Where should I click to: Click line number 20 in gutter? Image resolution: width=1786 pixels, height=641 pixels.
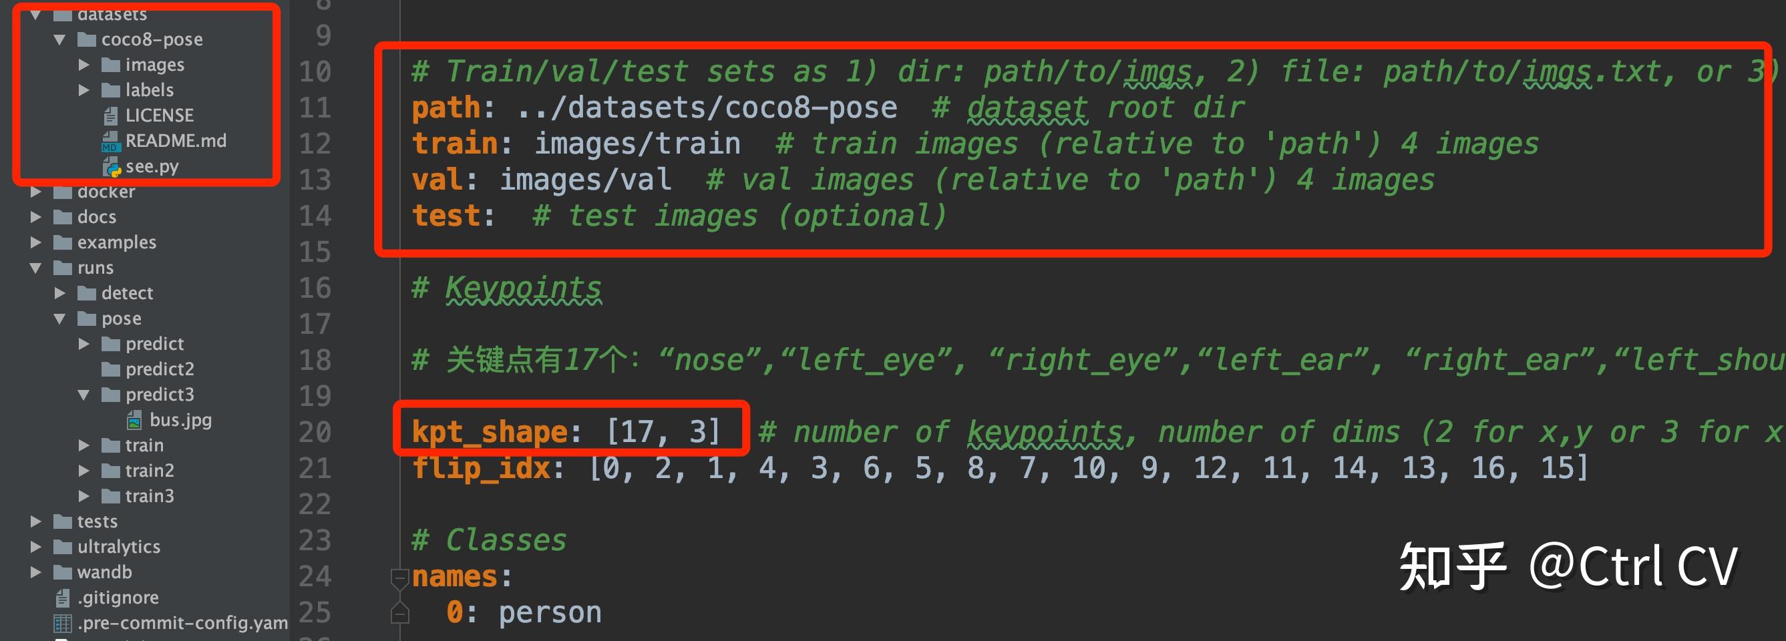click(x=315, y=432)
